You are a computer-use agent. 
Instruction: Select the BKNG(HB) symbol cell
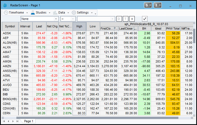pyautogui.click(x=10, y=99)
